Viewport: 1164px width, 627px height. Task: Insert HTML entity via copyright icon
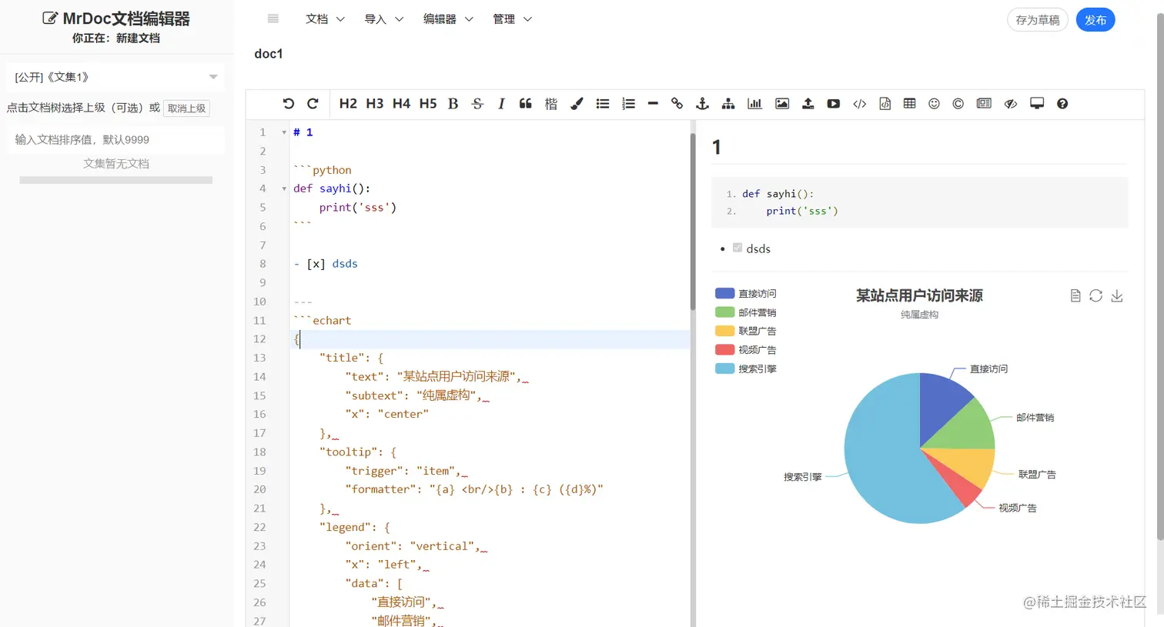958,104
